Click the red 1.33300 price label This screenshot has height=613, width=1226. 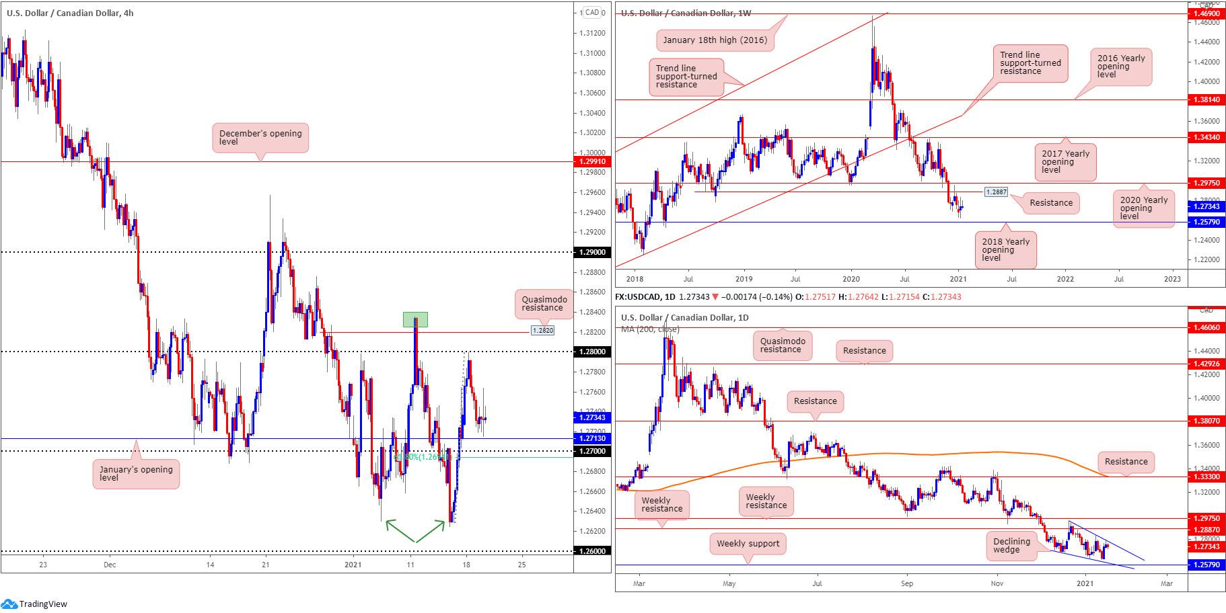pos(1206,477)
